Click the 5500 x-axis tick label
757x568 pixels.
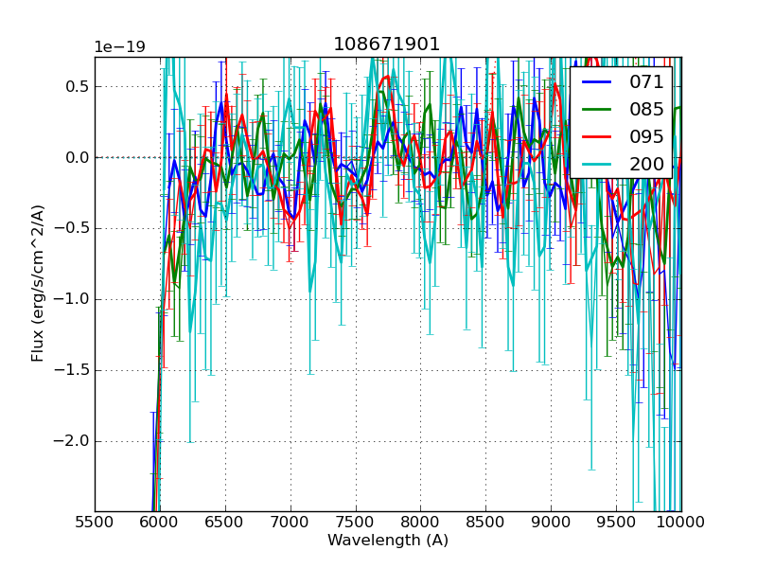(95, 522)
